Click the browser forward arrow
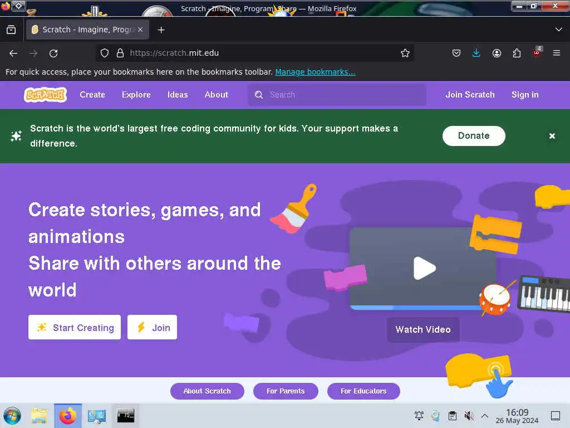This screenshot has height=428, width=570. point(33,53)
